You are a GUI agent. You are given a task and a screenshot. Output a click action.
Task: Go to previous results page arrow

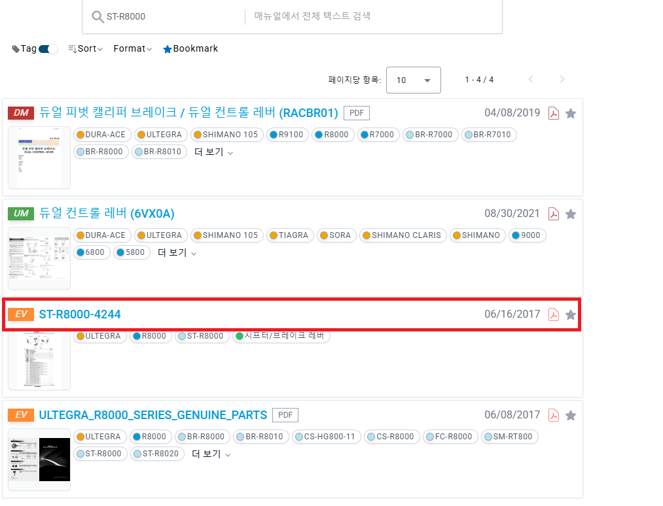[531, 79]
